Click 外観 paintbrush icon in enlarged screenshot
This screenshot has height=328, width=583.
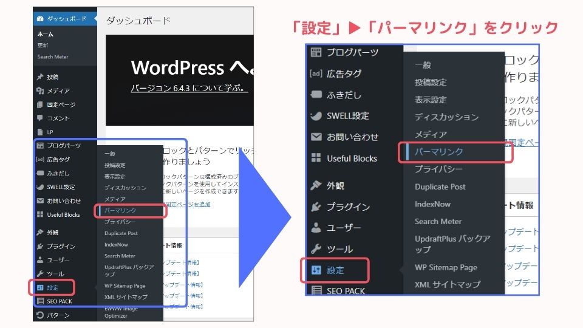tap(316, 185)
